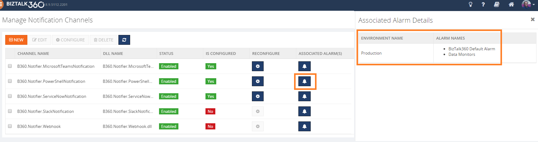
Task: Select the MicrosoftTeamsNotification row checkbox
Action: pos(10,66)
